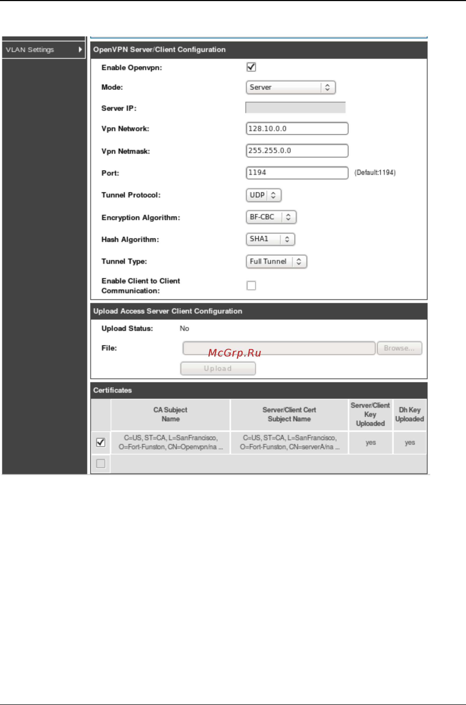The height and width of the screenshot is (705, 466).
Task: Click the CA Subject Name column header
Action: [170, 415]
